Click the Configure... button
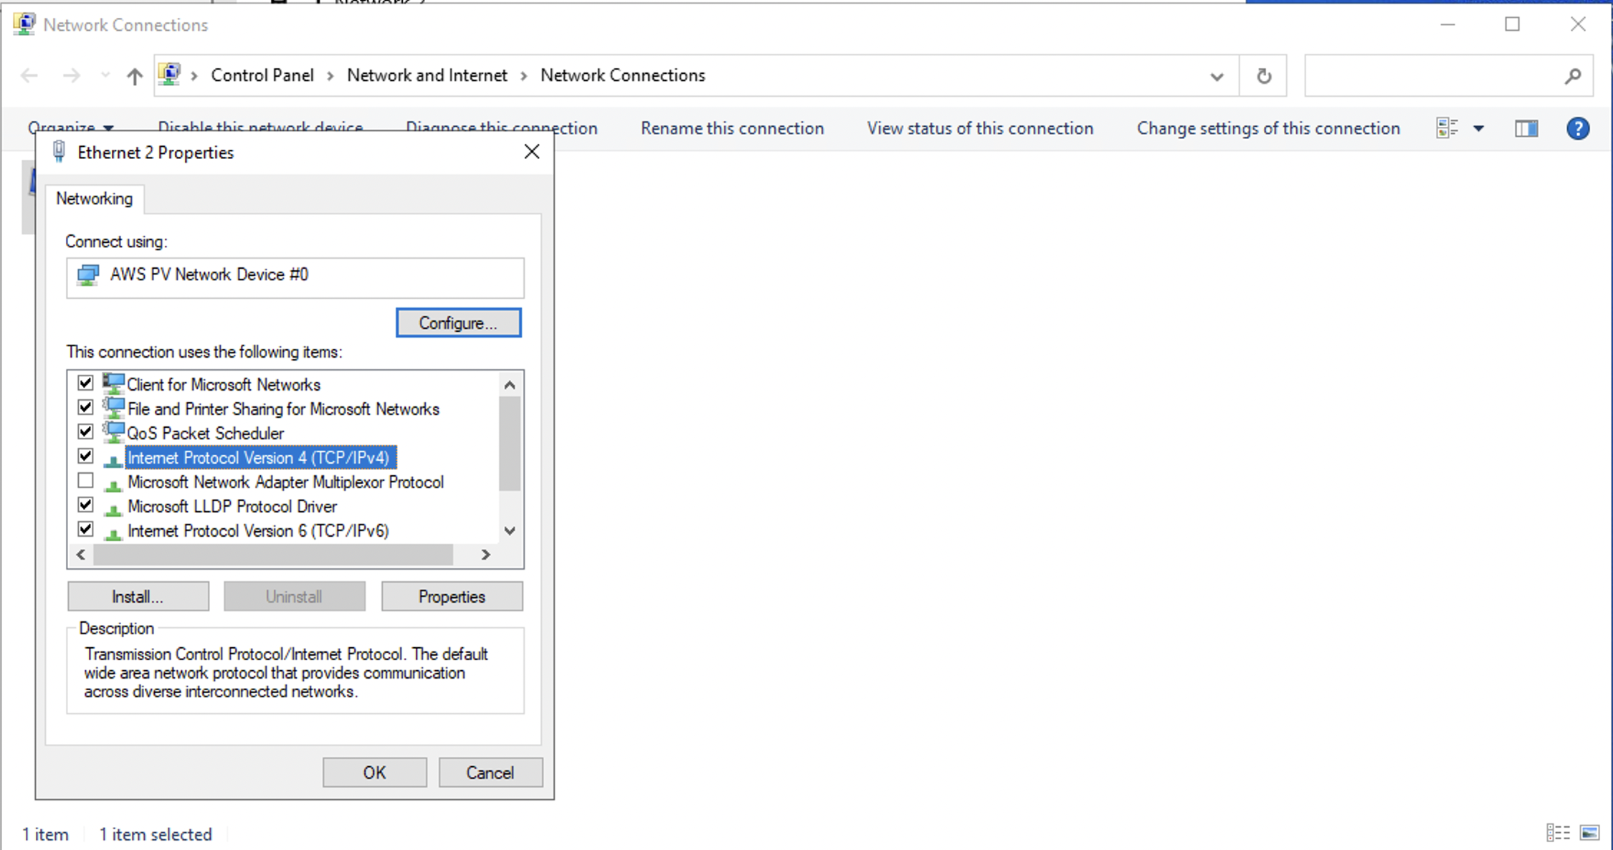1613x850 pixels. (459, 323)
